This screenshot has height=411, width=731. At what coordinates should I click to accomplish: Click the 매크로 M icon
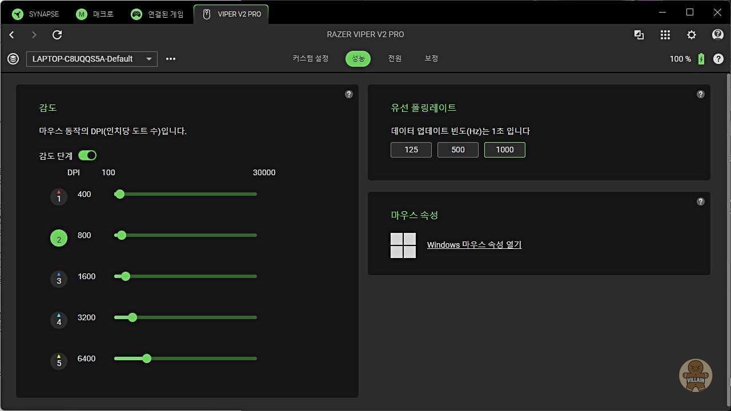click(x=82, y=14)
